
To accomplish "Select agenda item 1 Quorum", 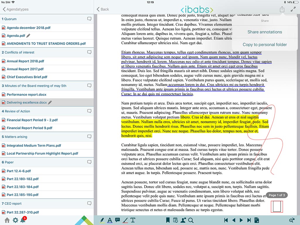I will pyautogui.click(x=47, y=19).
